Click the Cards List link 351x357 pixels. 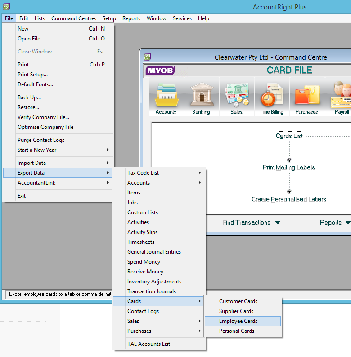(x=289, y=136)
